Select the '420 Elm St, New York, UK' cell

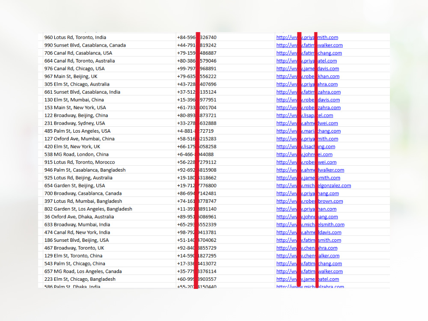pos(72,146)
